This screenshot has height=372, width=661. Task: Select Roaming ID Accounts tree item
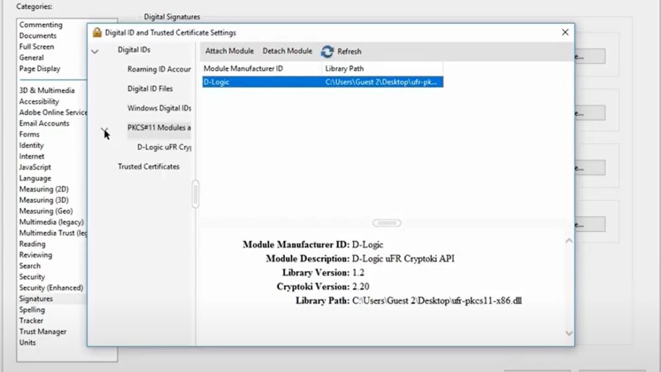point(159,69)
